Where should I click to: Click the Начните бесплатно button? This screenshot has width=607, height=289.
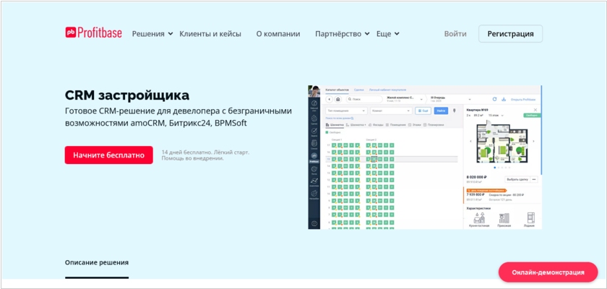point(109,155)
